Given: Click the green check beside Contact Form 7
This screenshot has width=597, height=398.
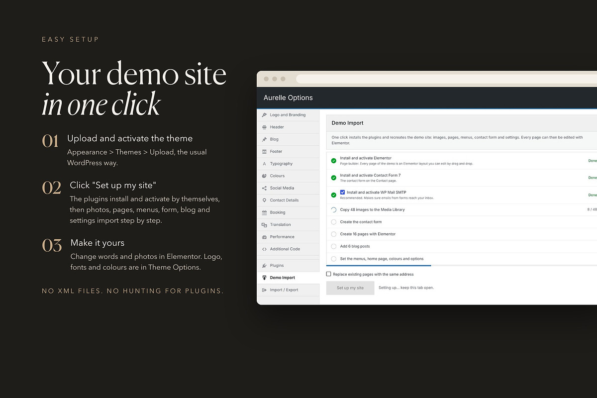Looking at the screenshot, I should 333,178.
